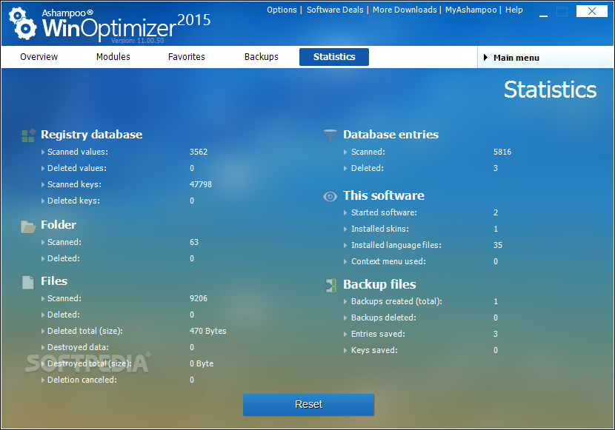The height and width of the screenshot is (430, 615).
Task: Select the Statistics tab
Action: point(333,57)
